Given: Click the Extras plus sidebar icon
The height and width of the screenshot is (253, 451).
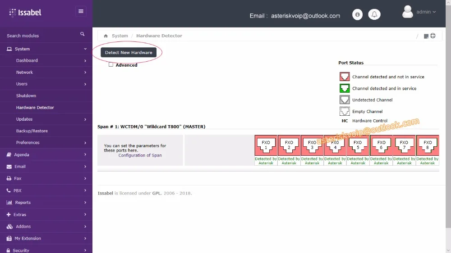Looking at the screenshot, I should coord(8,215).
